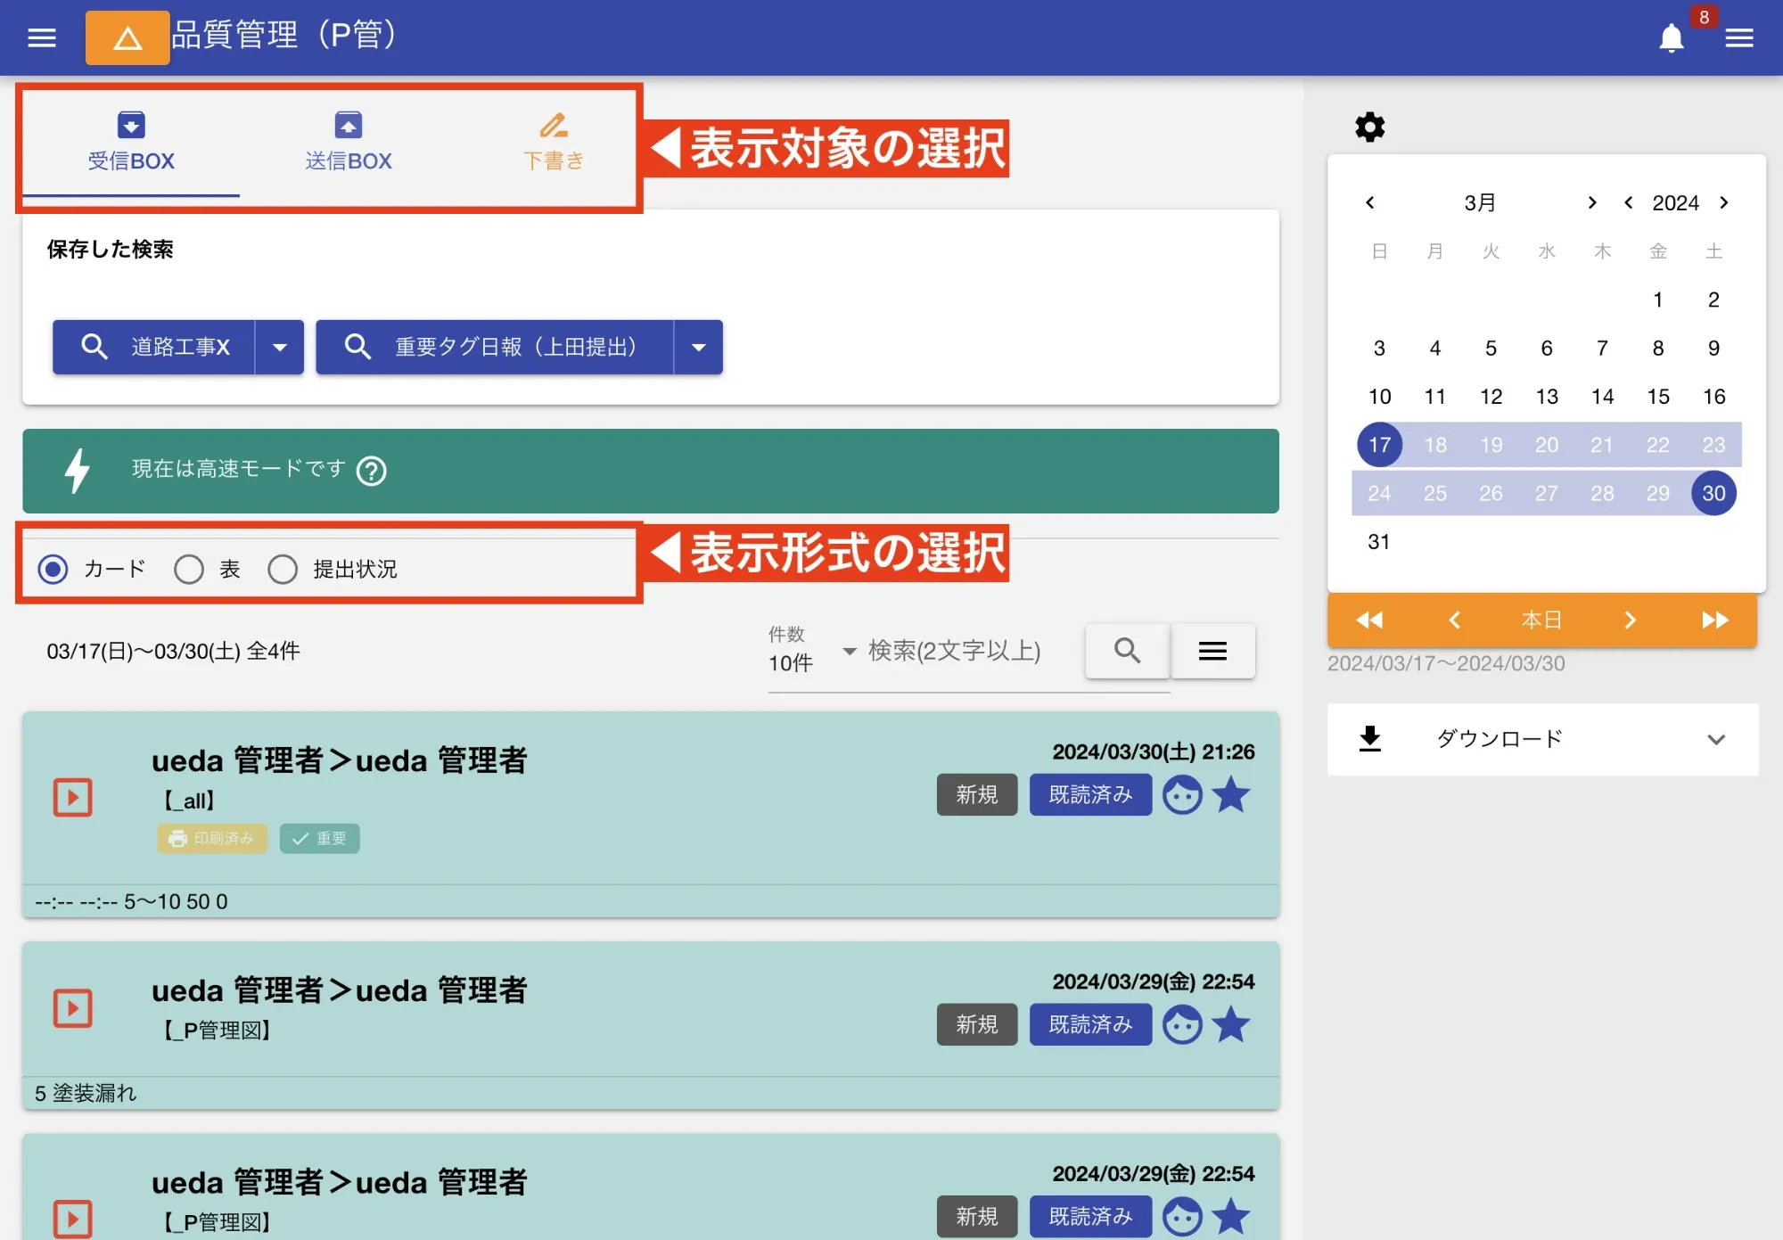Open the notification bell with 8 alerts
1783x1240 pixels.
click(x=1672, y=37)
